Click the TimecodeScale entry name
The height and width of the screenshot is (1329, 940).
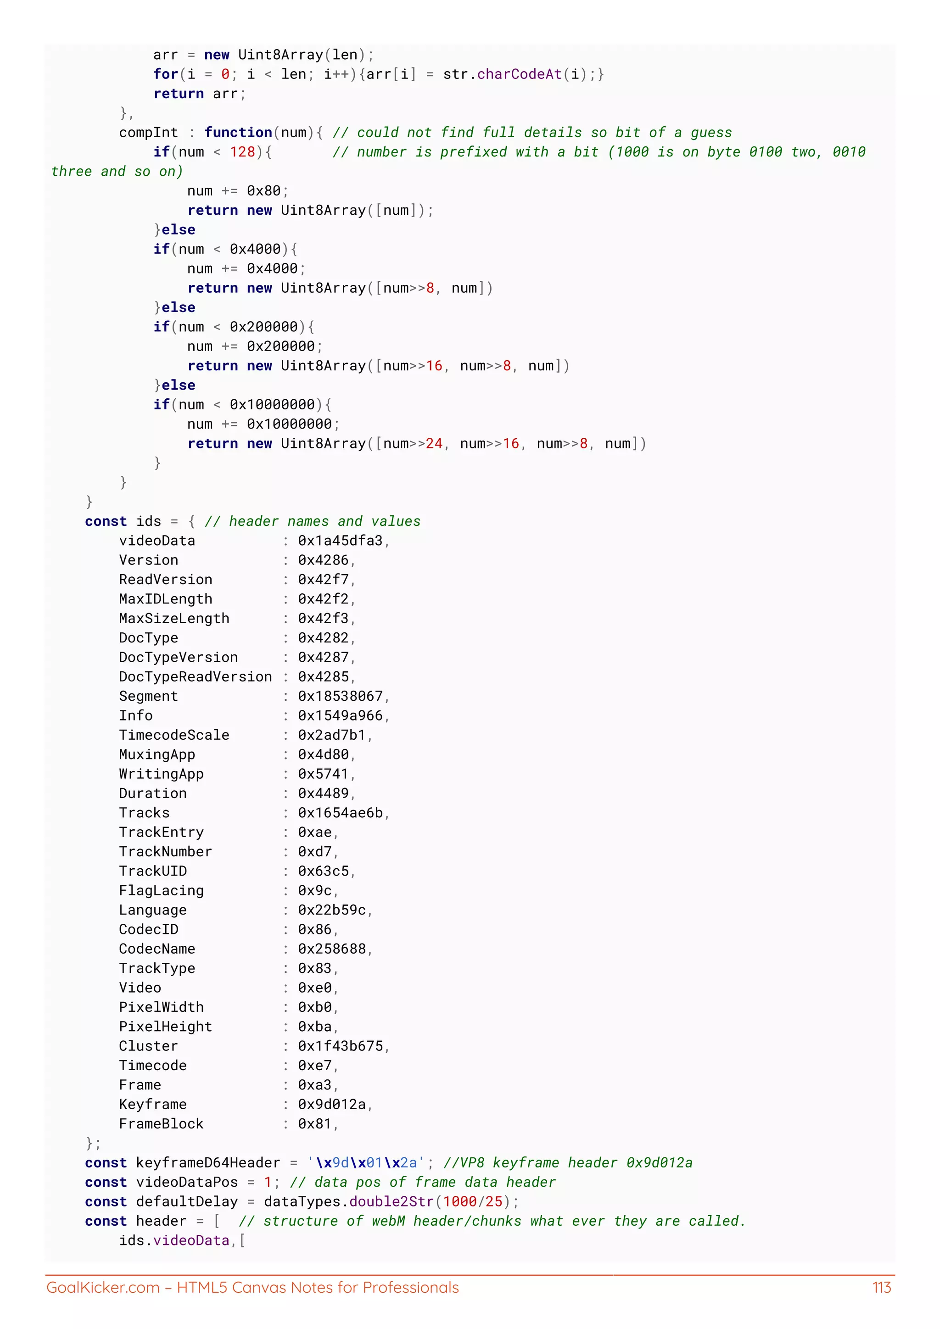(x=174, y=735)
